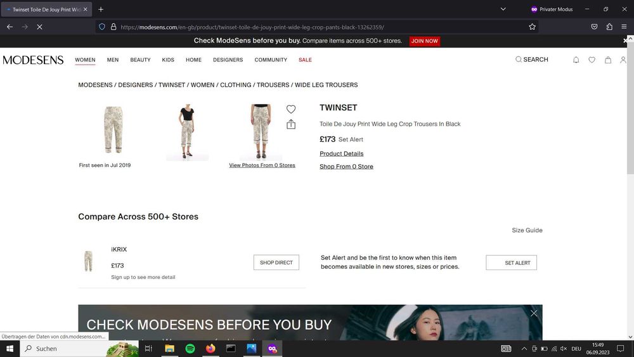Viewport: 634px width, 357px height.
Task: Click the SEARCH magnifier in header
Action: click(532, 60)
